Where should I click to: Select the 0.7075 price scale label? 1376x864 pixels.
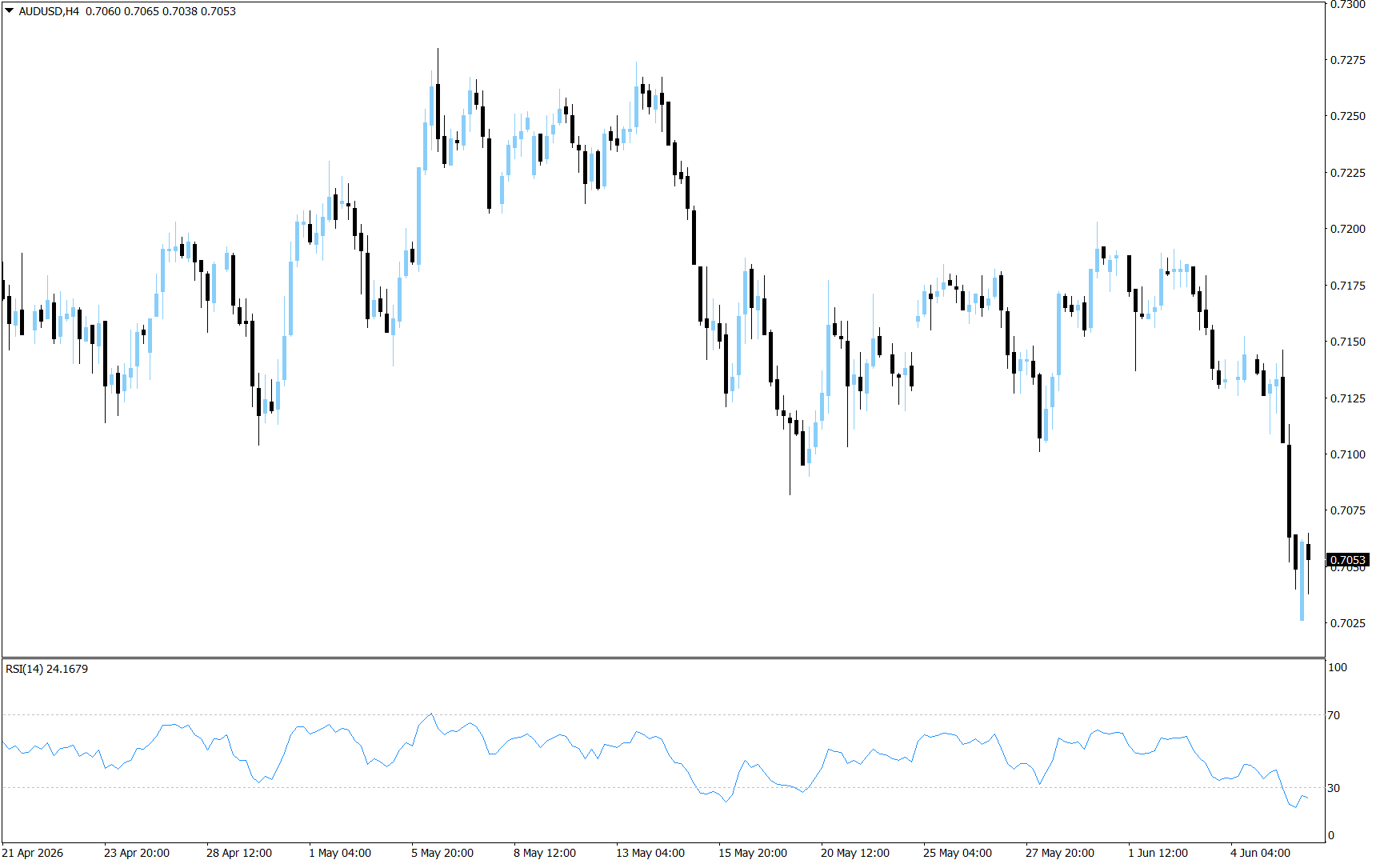1348,510
